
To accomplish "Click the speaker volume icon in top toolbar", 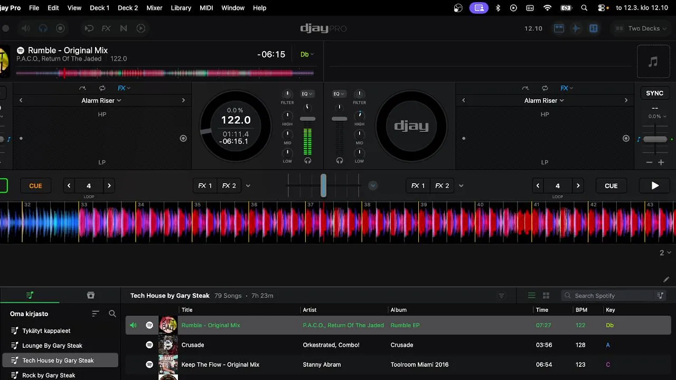I will coord(25,28).
